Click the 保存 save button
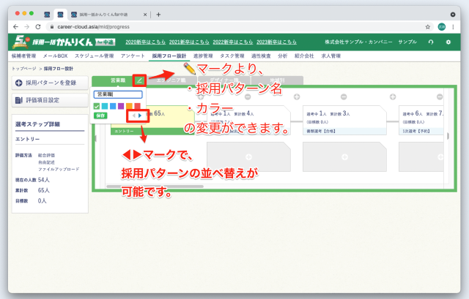Screen dimensions: 469x299 click(x=100, y=116)
